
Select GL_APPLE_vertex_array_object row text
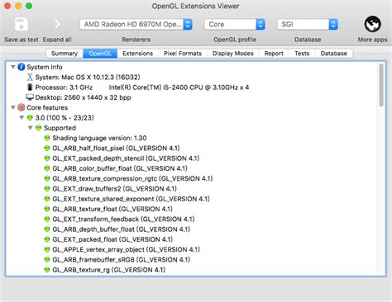tap(126, 249)
